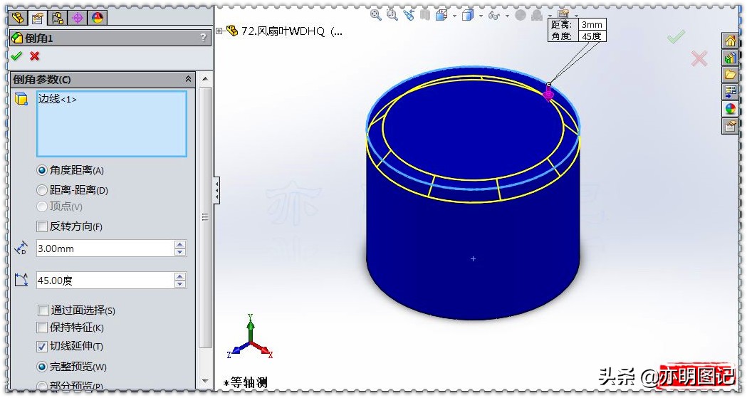Click the Display Style cube icon
747x398 pixels.
pos(468,15)
